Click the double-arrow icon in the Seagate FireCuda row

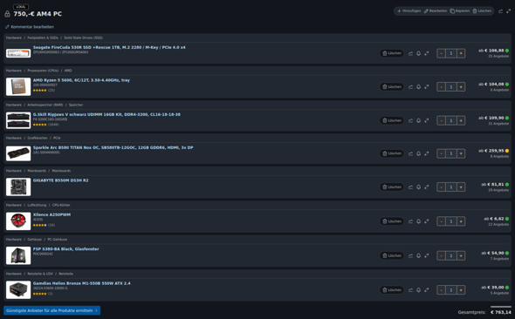click(x=426, y=53)
